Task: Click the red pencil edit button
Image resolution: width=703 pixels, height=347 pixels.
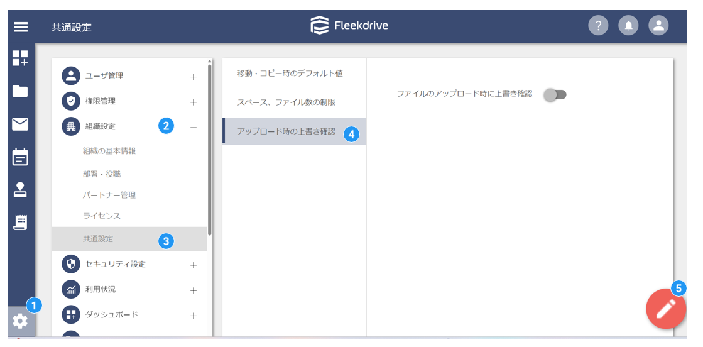Action: click(x=666, y=309)
